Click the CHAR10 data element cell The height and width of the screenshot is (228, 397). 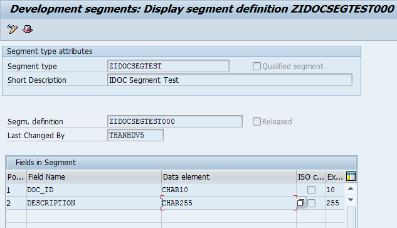coord(229,190)
